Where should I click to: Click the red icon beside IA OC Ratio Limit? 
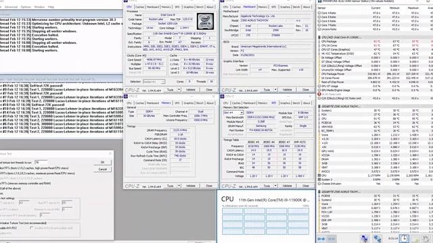(319, 94)
